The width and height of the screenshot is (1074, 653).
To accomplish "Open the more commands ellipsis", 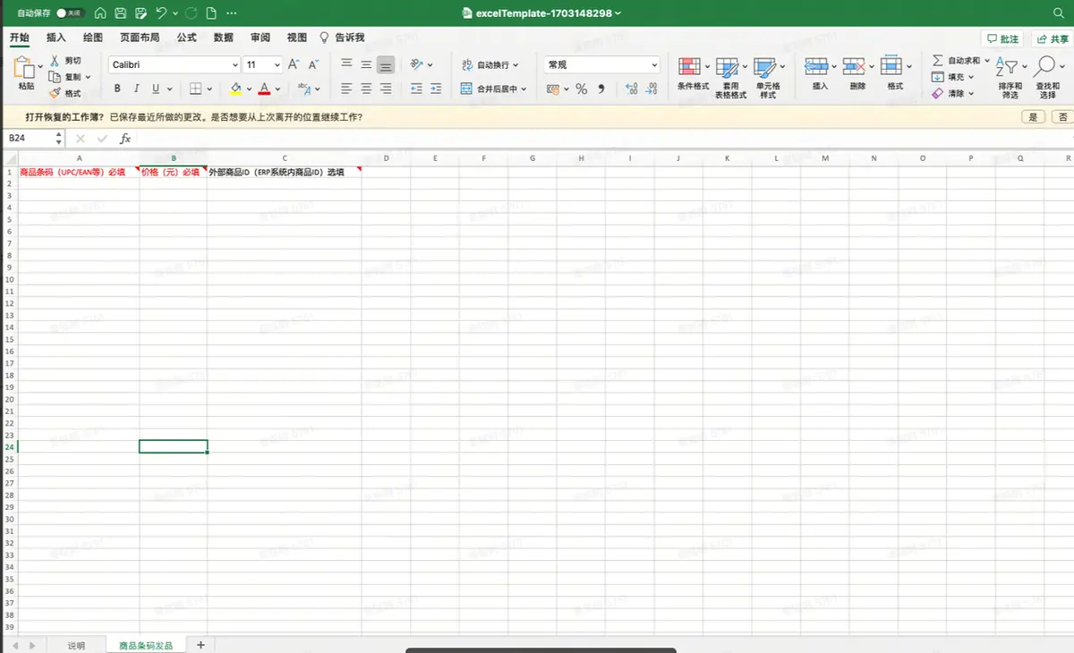I will 233,13.
